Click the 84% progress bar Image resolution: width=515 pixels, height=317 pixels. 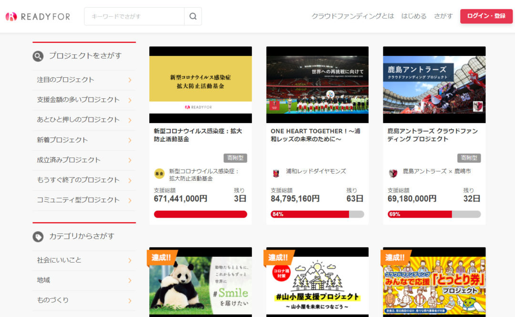pyautogui.click(x=317, y=214)
